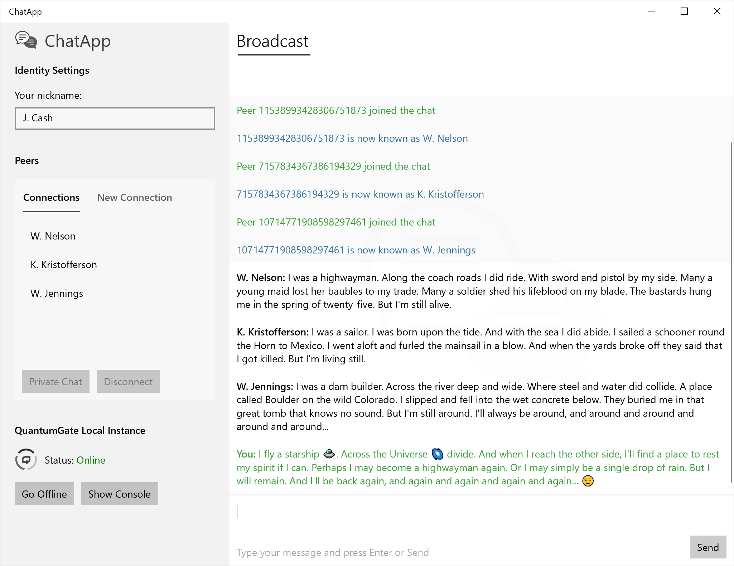Click Go Offline

tap(44, 494)
